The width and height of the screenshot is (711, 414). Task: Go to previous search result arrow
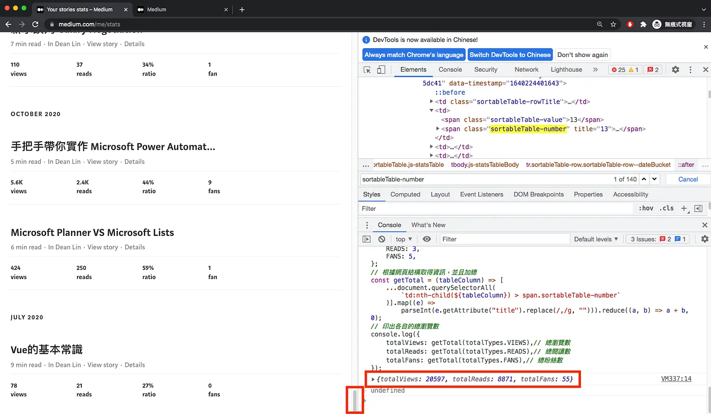coord(644,179)
